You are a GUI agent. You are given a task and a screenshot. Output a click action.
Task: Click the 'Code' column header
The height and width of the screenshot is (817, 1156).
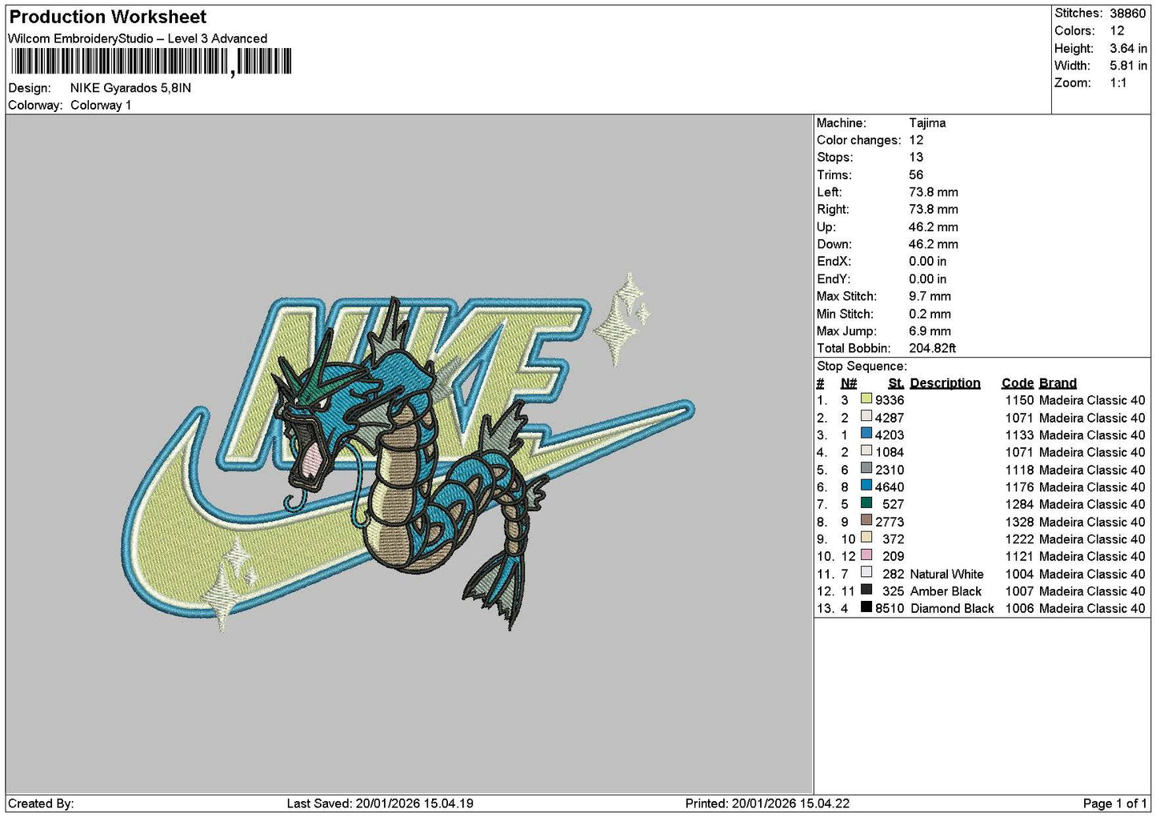coord(1018,382)
